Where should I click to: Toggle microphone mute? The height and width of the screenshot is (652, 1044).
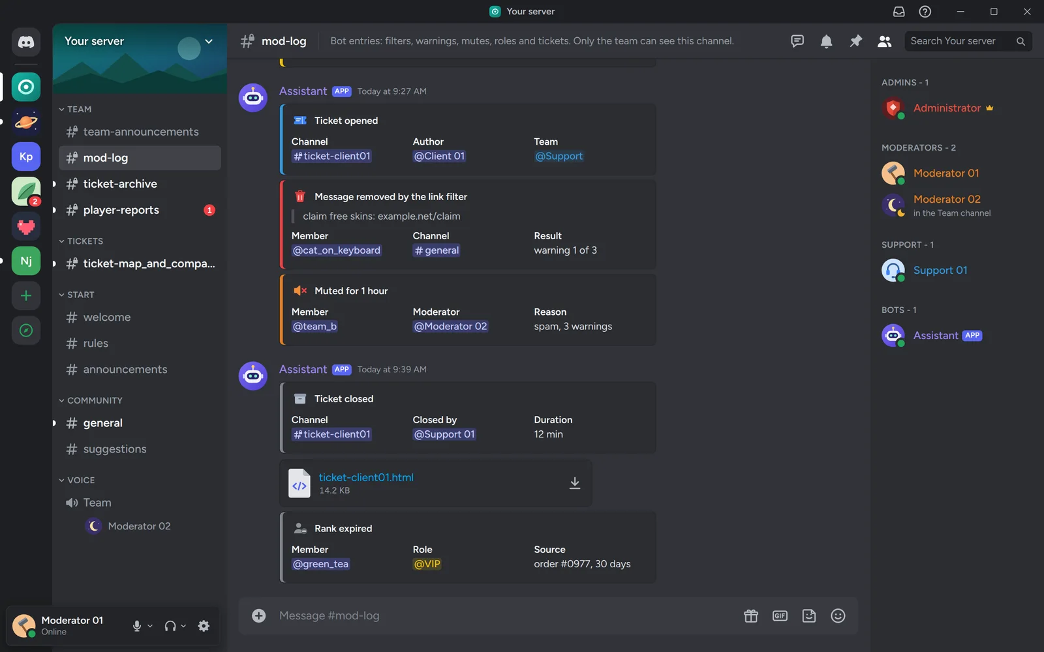point(137,626)
